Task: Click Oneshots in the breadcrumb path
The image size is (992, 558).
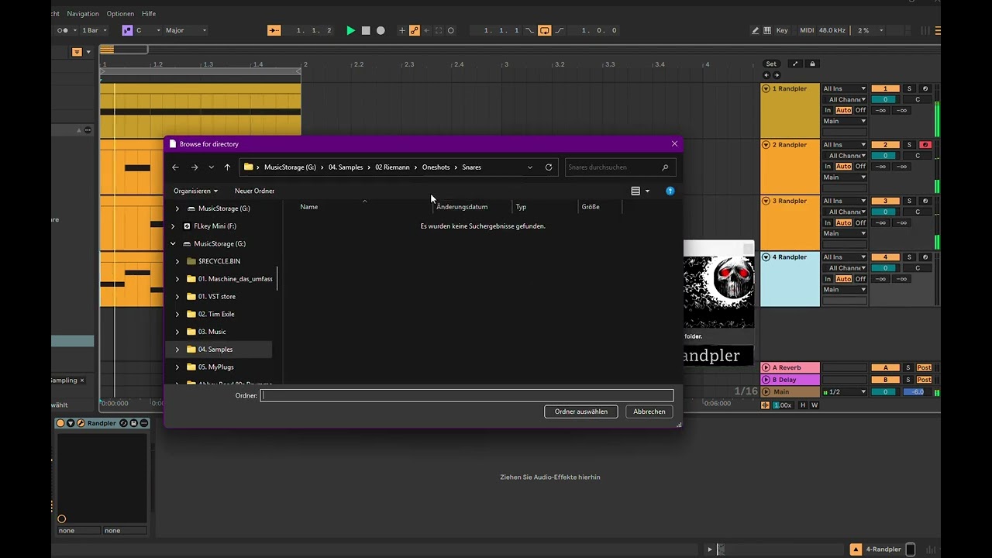Action: (x=436, y=167)
